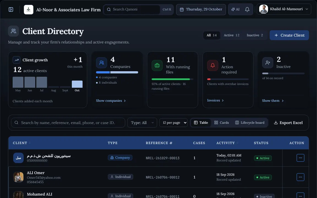Click the Inactive status badge for Mohamed ALI
Screen dimensions: 317x198
pos(264,196)
